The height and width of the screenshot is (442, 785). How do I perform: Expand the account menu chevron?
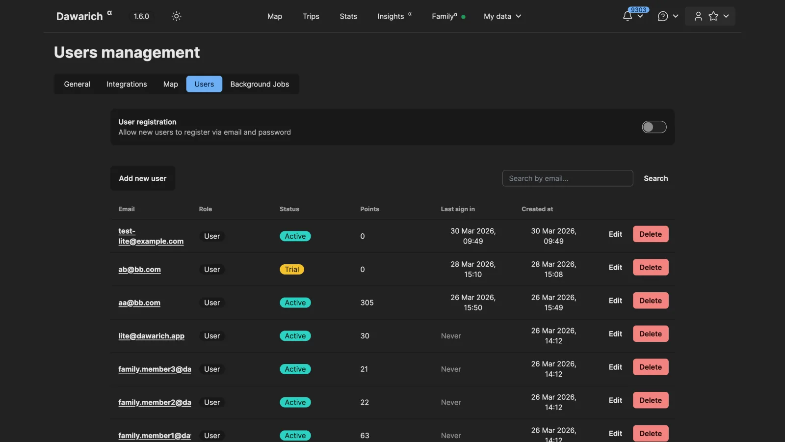[726, 16]
